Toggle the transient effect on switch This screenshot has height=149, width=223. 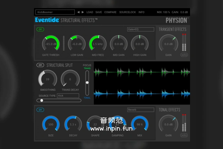tap(40, 29)
